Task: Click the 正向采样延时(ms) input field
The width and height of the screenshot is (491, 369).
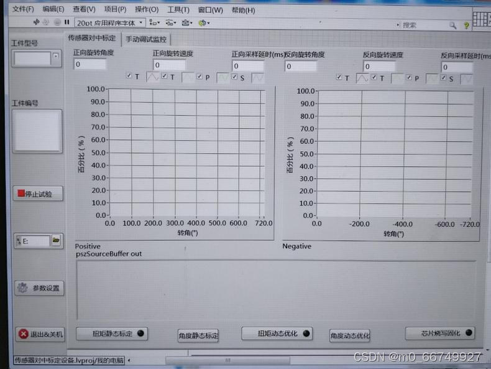Action: pos(248,66)
